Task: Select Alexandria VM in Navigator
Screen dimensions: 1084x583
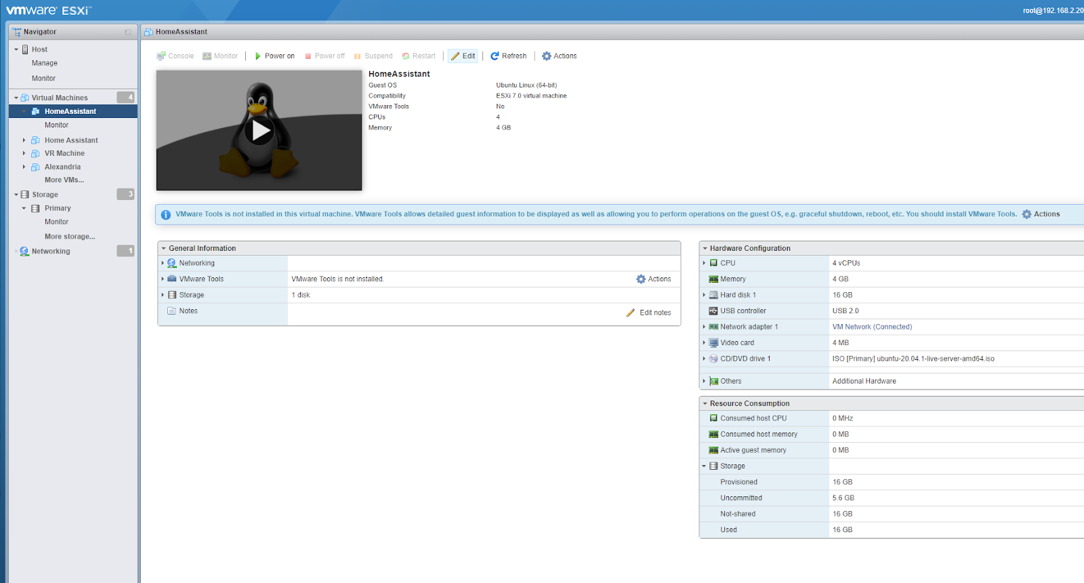Action: pos(62,167)
